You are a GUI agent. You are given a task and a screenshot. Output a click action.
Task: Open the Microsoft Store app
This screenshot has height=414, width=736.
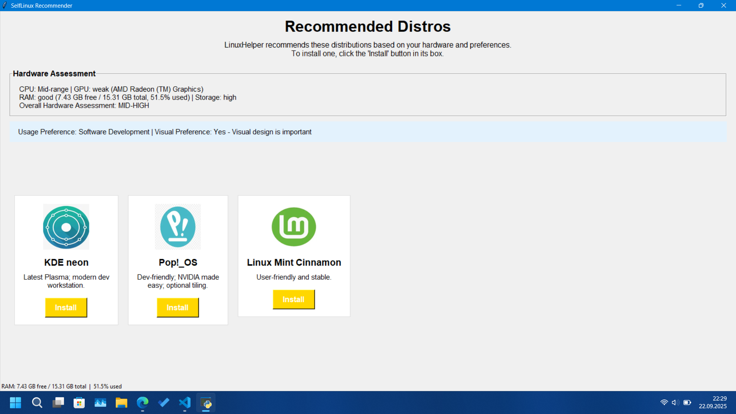click(79, 402)
